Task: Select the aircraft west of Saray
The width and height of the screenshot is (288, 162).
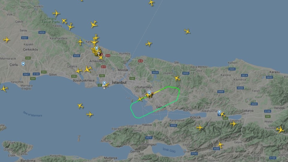Action: pyautogui.click(x=6, y=40)
